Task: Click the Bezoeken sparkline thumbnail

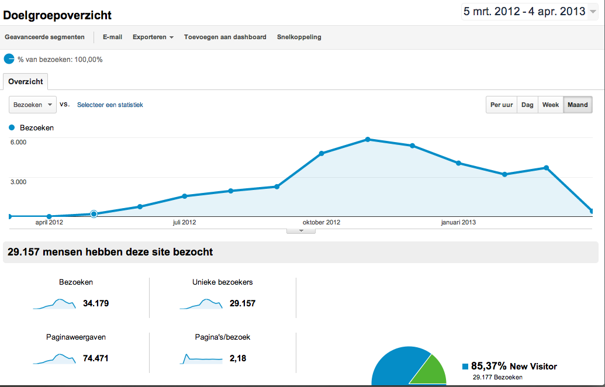Action: [54, 303]
